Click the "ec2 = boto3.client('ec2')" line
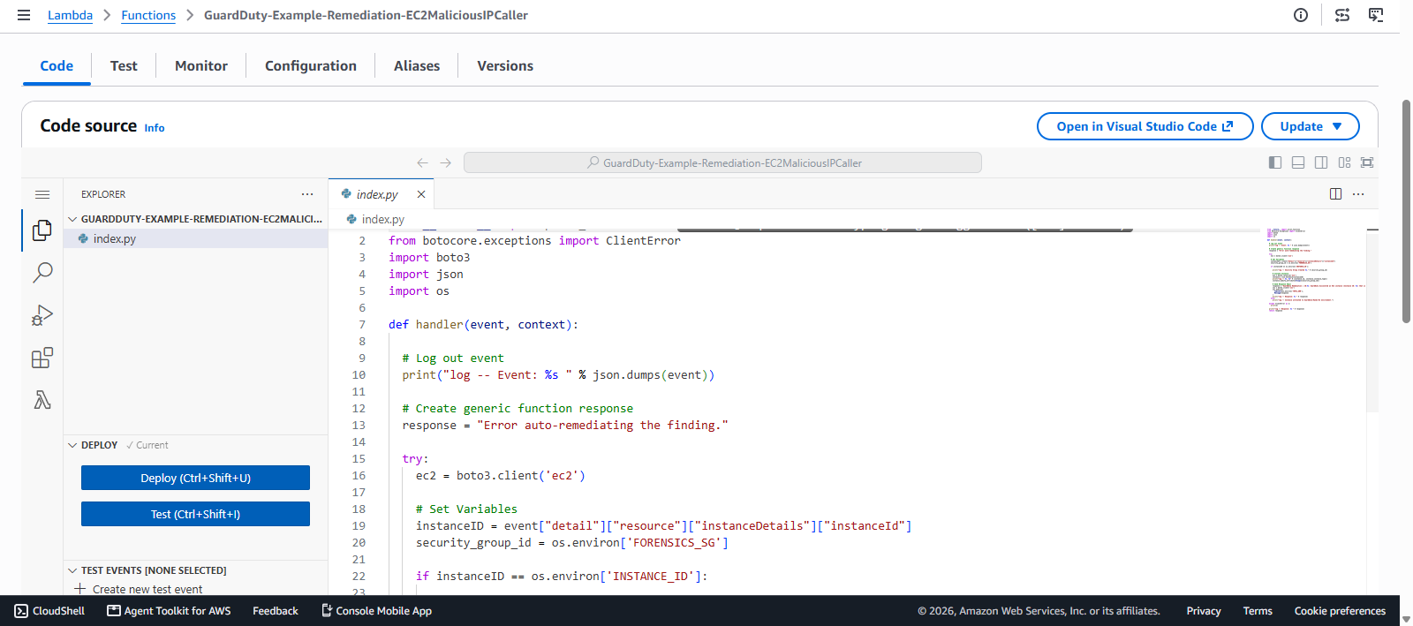This screenshot has width=1413, height=626. click(501, 476)
